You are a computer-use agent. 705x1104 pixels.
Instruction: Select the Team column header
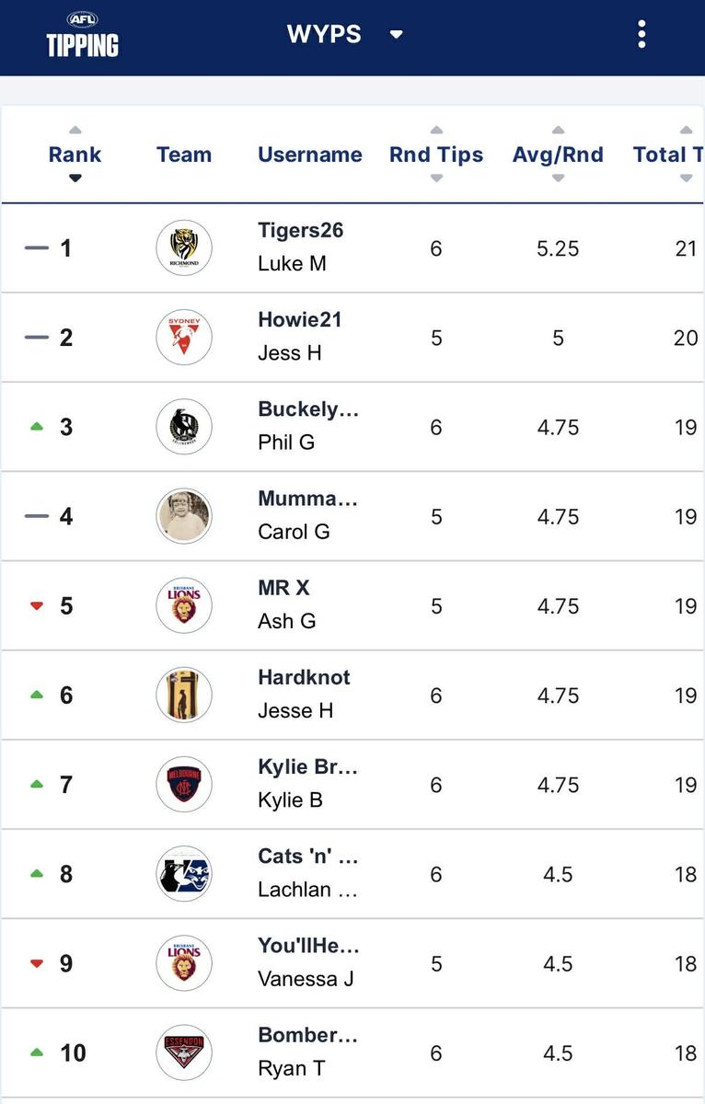click(184, 155)
